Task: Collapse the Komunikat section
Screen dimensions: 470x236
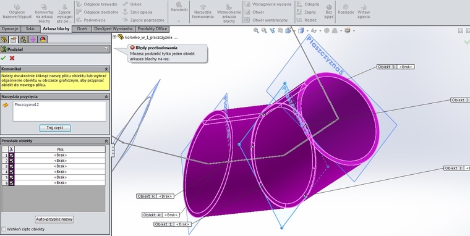Action: (106, 69)
